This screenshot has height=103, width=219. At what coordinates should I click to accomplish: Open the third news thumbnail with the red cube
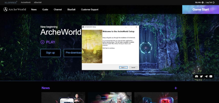point(156,98)
